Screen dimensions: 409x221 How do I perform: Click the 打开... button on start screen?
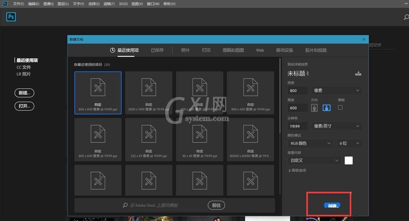tap(24, 106)
